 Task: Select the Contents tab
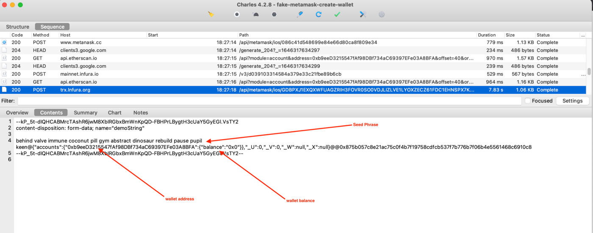[x=51, y=112]
